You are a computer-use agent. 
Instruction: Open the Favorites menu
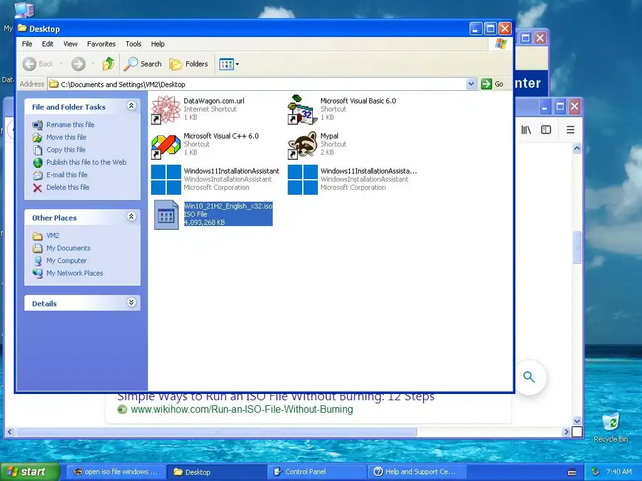(101, 44)
